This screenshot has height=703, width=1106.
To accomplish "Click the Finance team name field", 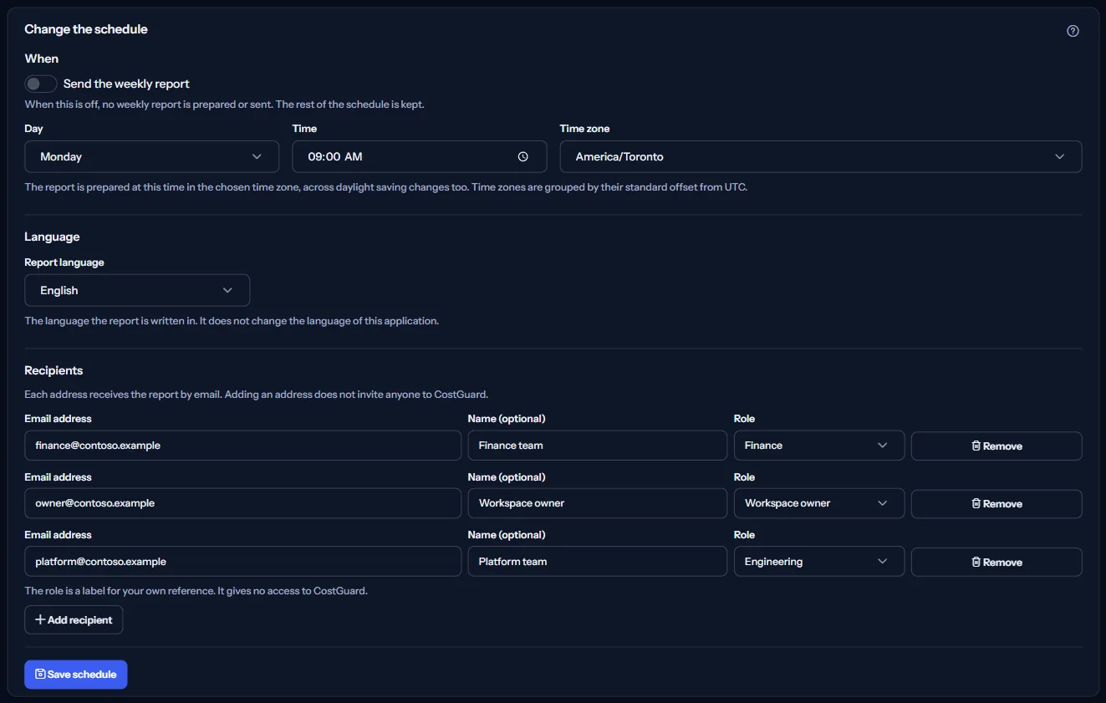I will coord(598,446).
